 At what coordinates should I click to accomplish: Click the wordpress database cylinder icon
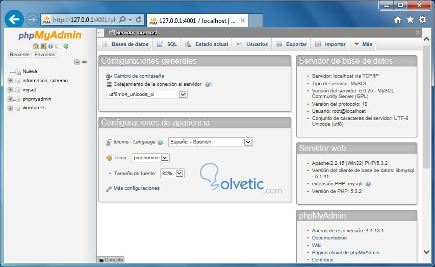(x=18, y=108)
